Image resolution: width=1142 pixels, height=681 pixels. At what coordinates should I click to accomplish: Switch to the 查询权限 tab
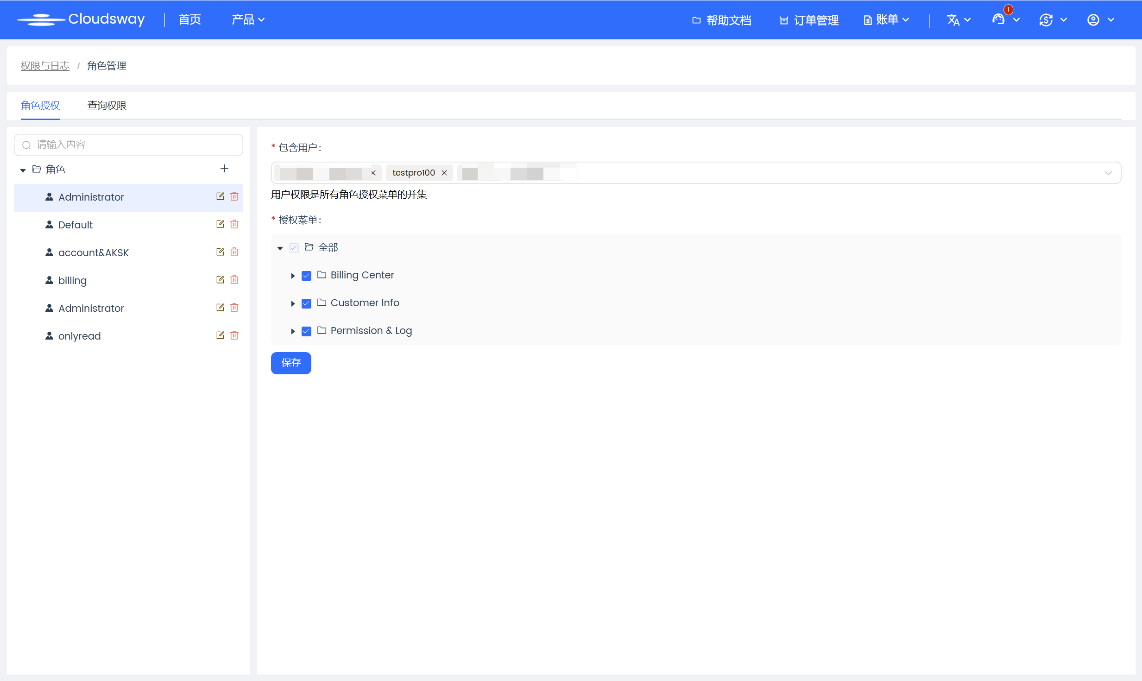pyautogui.click(x=107, y=106)
